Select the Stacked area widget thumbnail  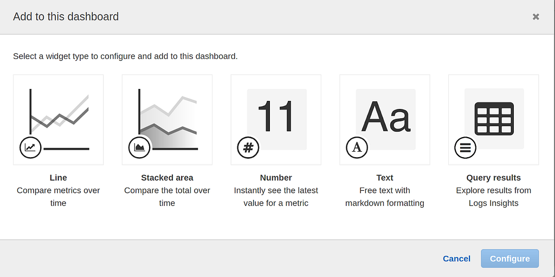167,120
